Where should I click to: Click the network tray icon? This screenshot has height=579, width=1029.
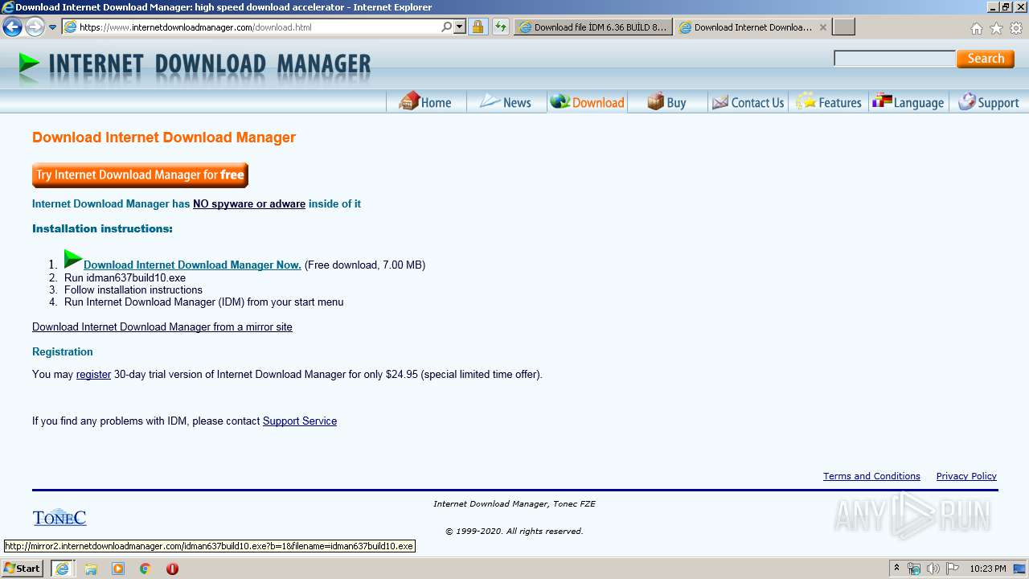click(x=914, y=569)
